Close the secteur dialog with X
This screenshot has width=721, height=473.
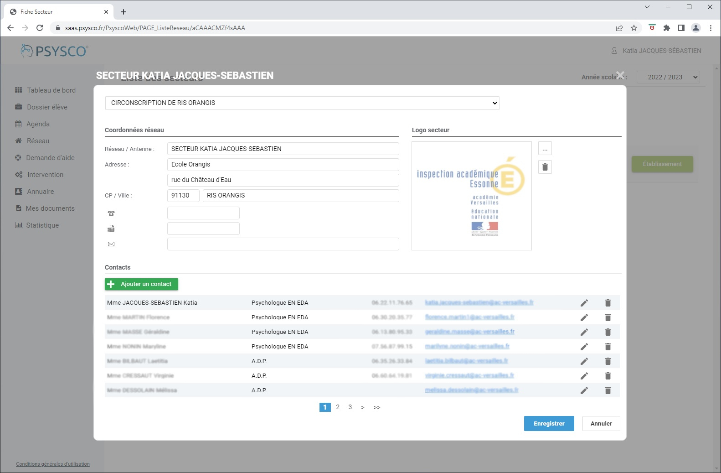coord(620,75)
